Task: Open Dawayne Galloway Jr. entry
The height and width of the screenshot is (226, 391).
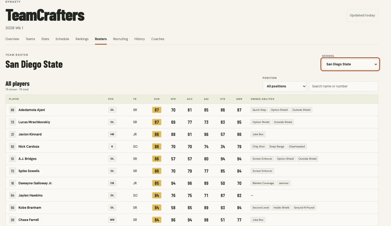Action: (x=35, y=183)
